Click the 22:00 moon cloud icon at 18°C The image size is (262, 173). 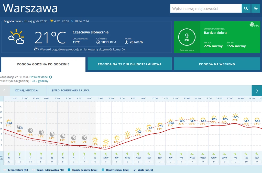tap(19, 127)
